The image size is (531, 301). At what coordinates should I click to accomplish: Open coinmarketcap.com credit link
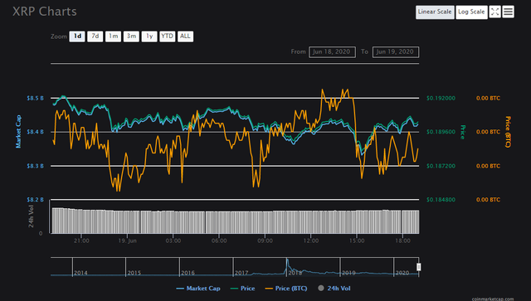(493, 299)
